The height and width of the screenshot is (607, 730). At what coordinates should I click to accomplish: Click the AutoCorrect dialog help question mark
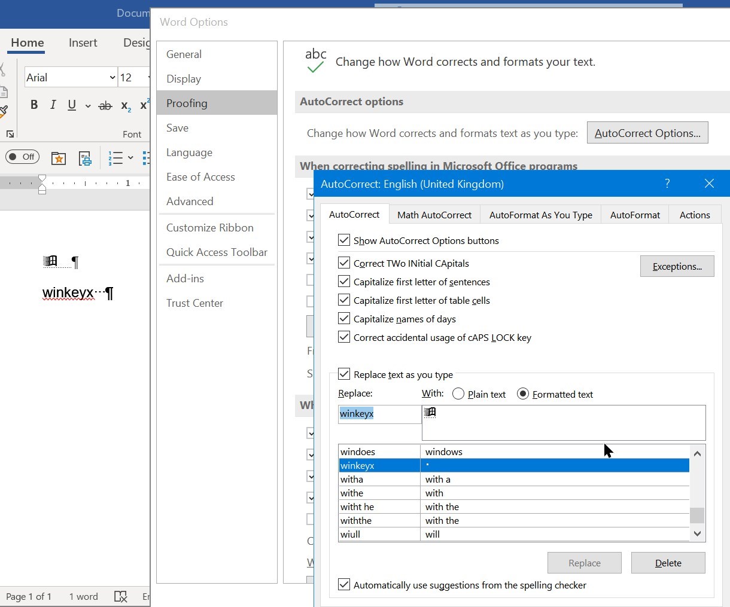tap(667, 184)
